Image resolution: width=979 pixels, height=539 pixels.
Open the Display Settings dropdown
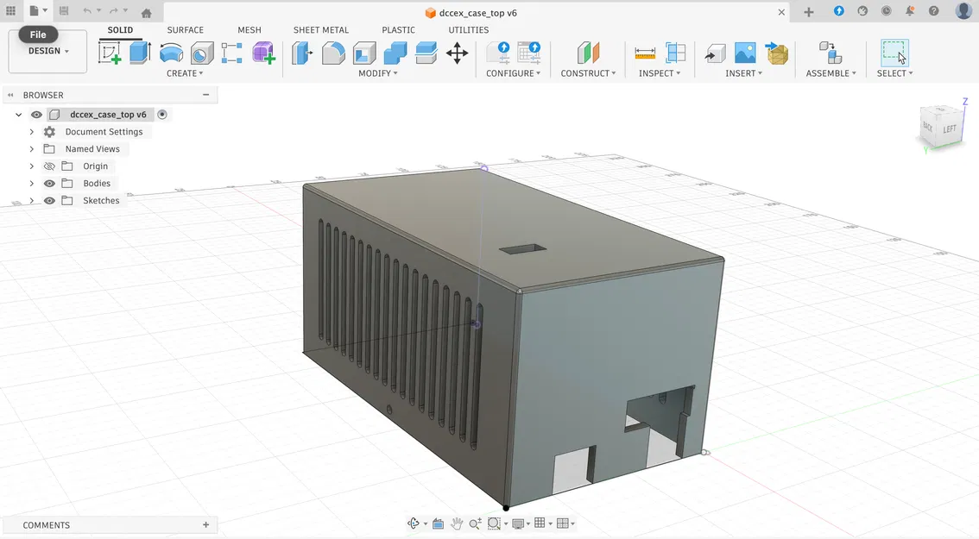[520, 523]
